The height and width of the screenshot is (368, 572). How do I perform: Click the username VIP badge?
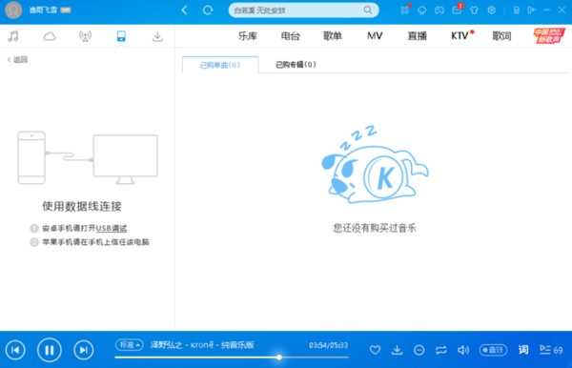tap(66, 10)
